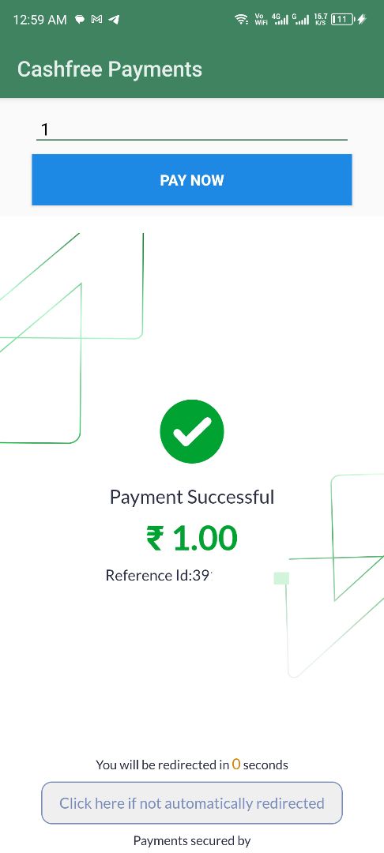Click the ₹ 1.00 amount text
384x853 pixels.
(192, 538)
